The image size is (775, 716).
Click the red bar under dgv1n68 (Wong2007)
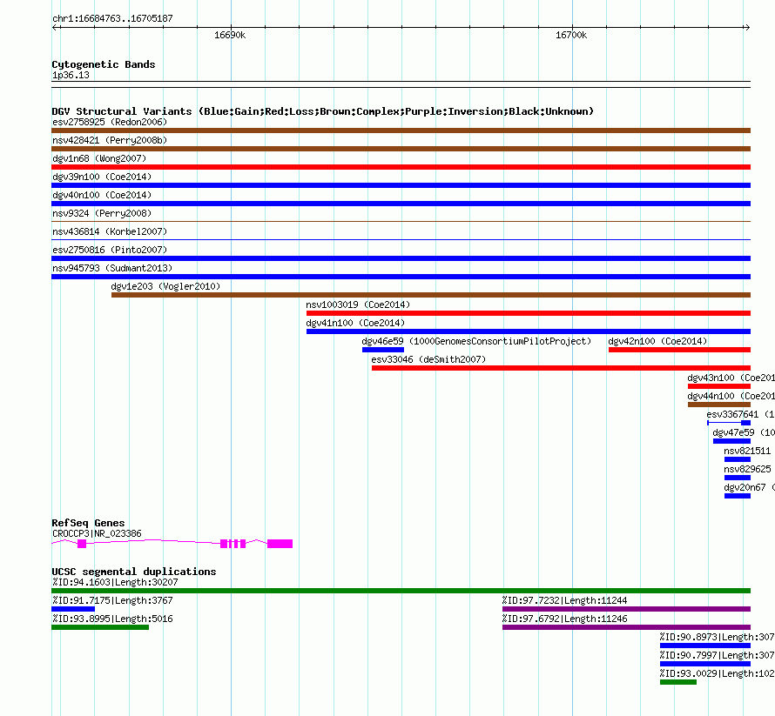click(401, 167)
